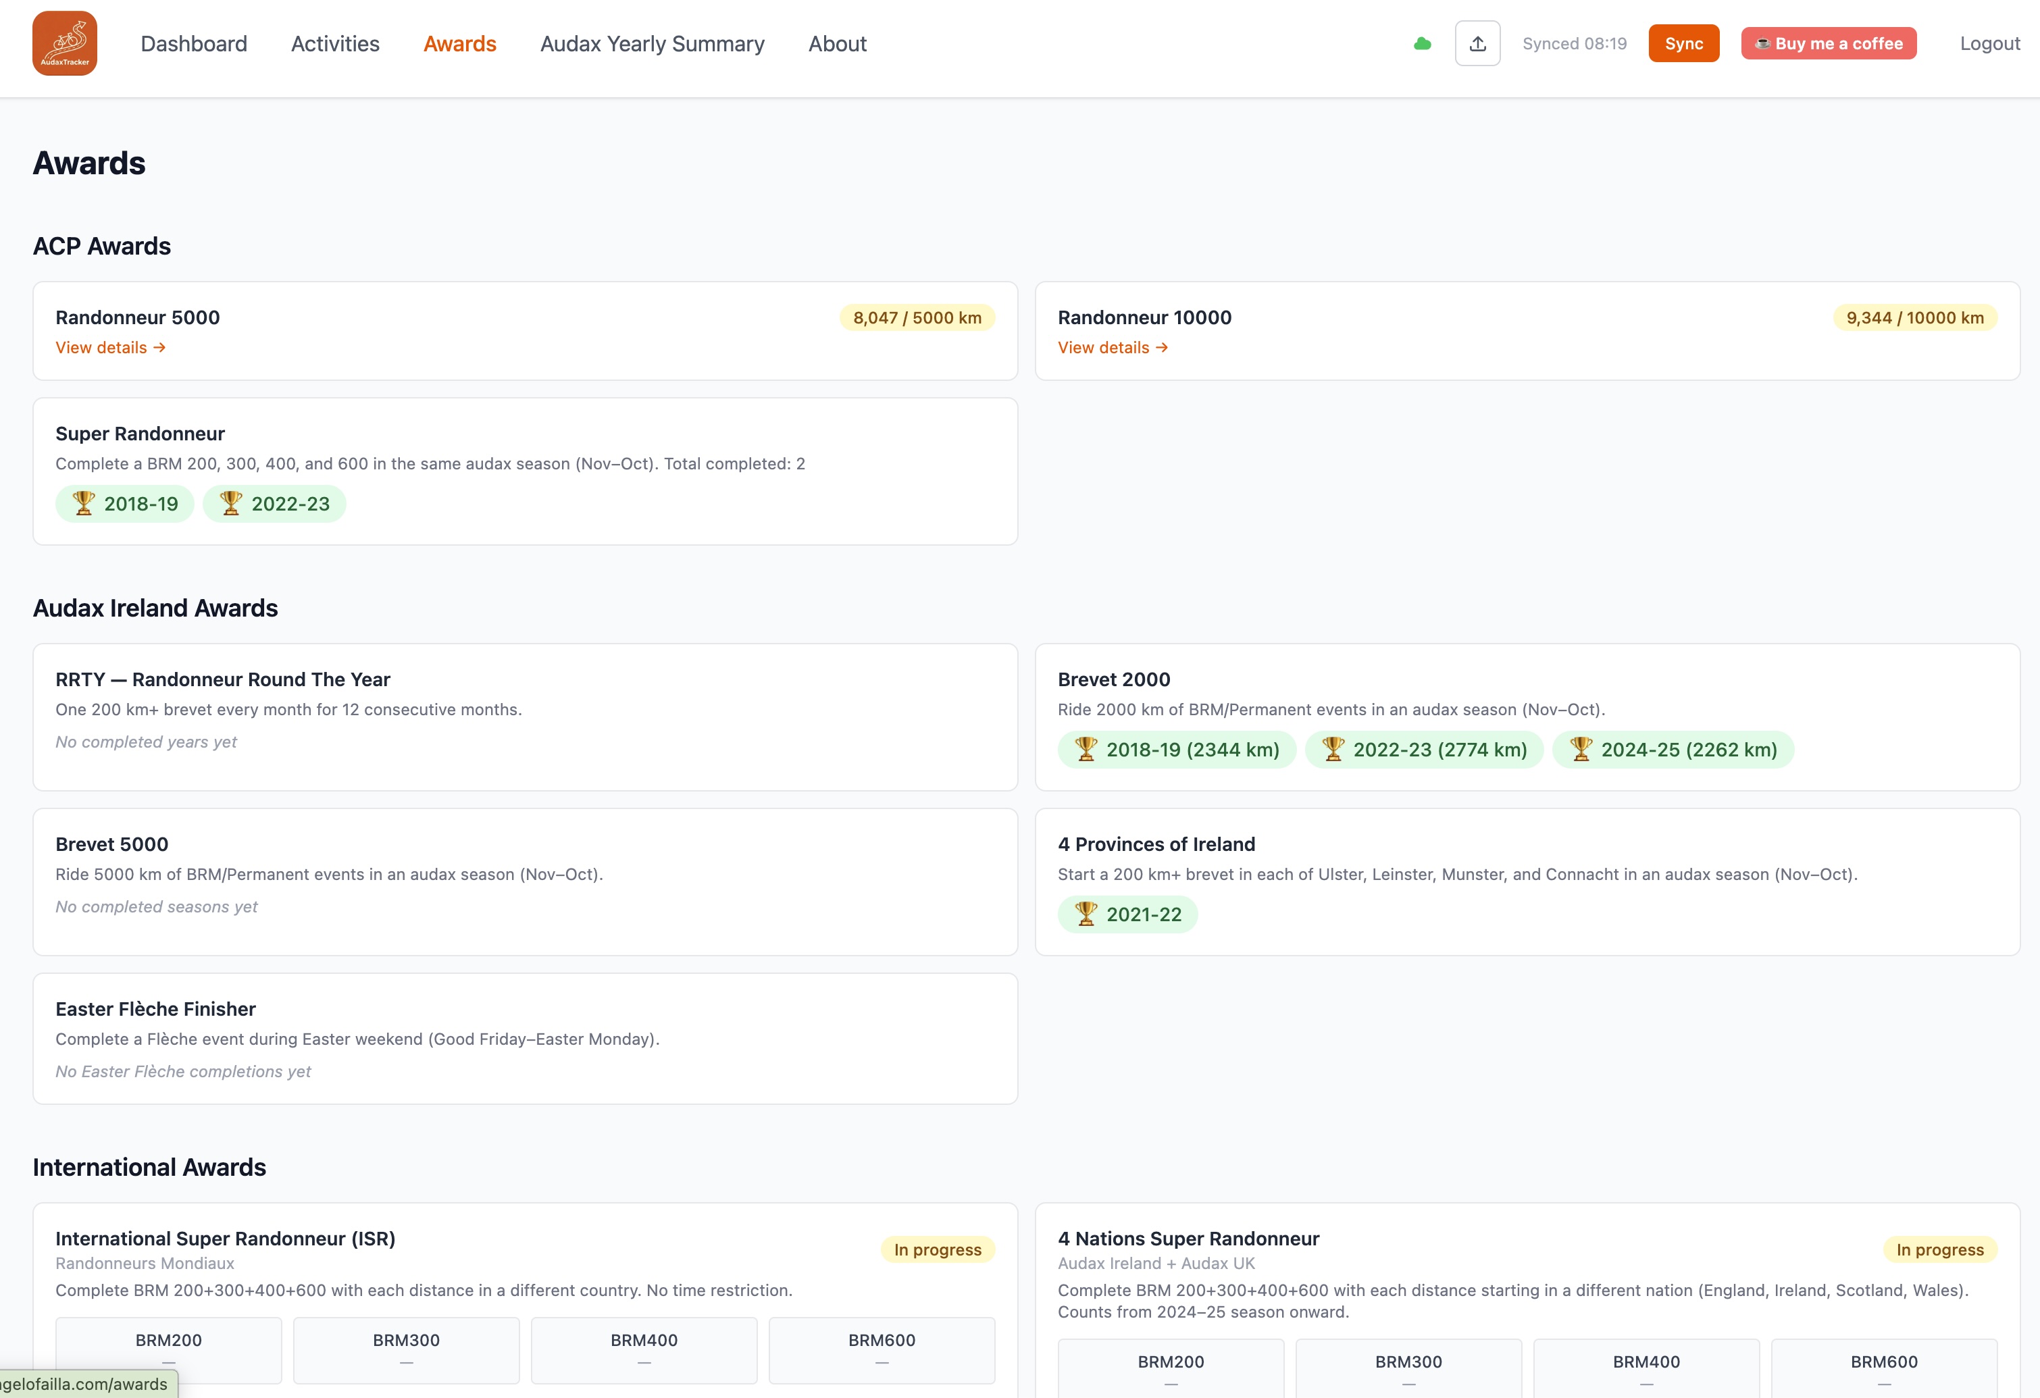Click Buy me a coffee button

coord(1829,44)
